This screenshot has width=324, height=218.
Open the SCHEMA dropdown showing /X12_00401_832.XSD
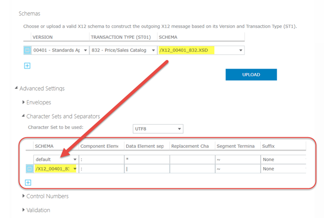point(200,50)
